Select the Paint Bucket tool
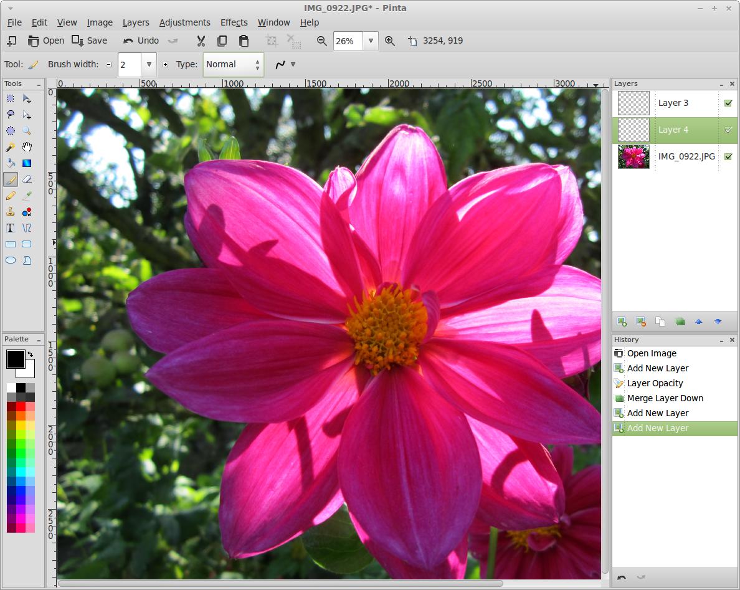Viewport: 740px width, 590px height. coord(11,163)
